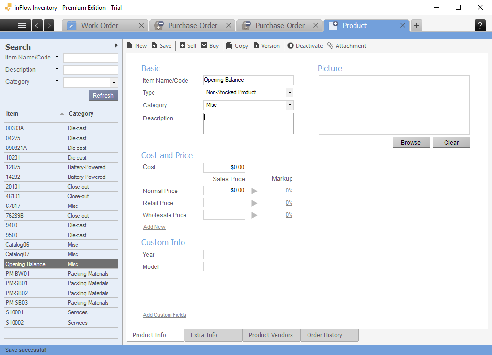Close the second Purchase Order tab
This screenshot has height=355, width=492.
point(316,25)
